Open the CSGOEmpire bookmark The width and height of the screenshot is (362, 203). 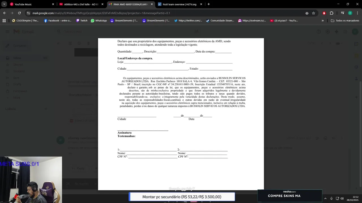tap(25, 21)
